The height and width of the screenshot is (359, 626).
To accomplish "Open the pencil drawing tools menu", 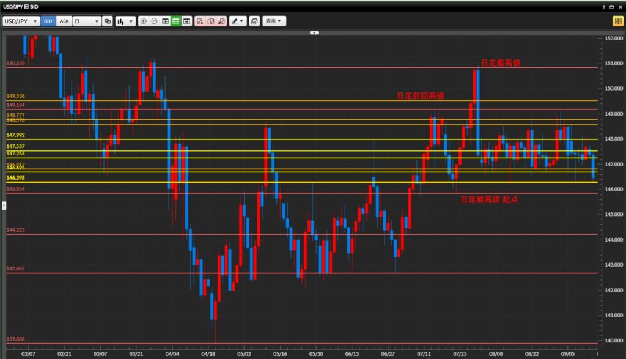I will click(238, 21).
